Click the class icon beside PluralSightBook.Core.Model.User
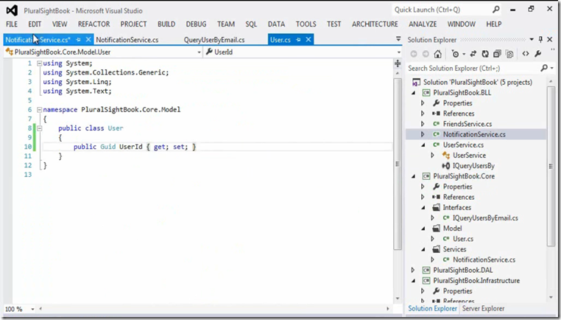Image resolution: width=561 pixels, height=320 pixels. (x=10, y=52)
